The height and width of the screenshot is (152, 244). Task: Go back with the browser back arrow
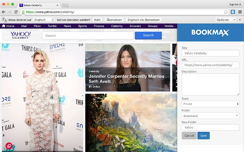3,12
